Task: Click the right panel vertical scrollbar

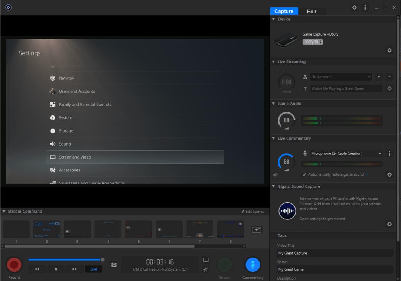Action: coord(398,130)
